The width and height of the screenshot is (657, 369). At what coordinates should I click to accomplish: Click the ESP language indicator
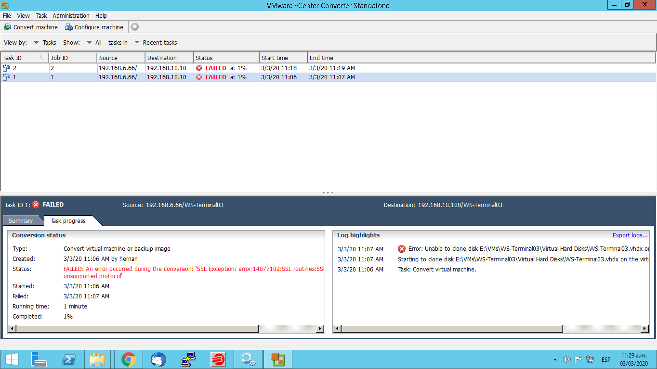(x=606, y=359)
